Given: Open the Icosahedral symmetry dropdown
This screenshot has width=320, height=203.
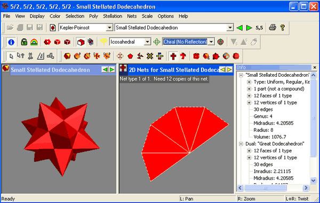Looking at the screenshot, I should [x=147, y=42].
